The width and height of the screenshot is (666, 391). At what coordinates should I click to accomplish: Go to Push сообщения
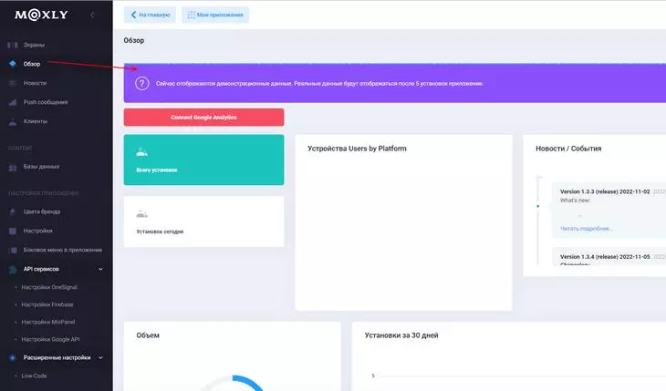[46, 102]
